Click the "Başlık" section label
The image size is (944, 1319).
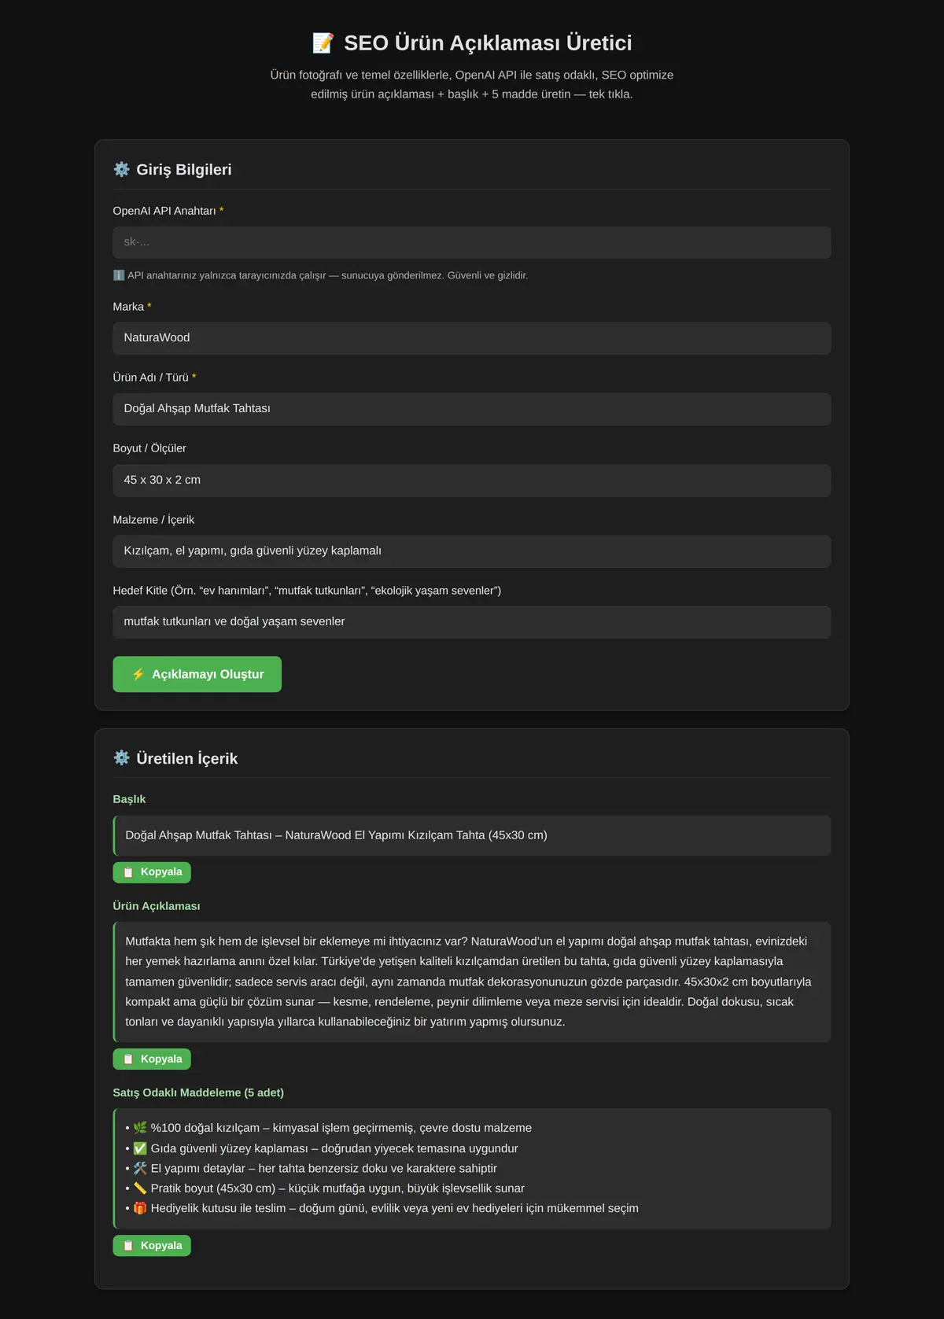129,799
